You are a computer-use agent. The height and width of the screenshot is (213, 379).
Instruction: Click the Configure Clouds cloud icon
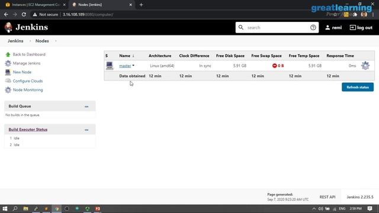pyautogui.click(x=8, y=80)
